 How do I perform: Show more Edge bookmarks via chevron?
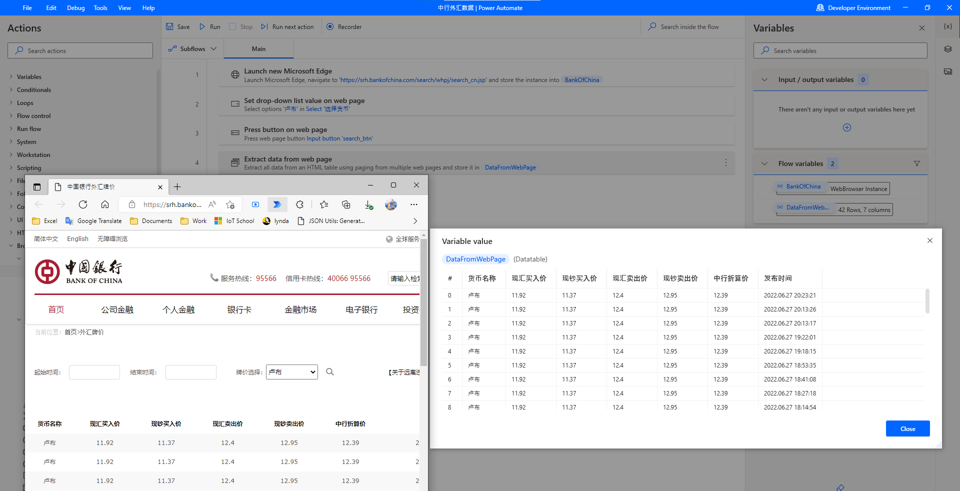[415, 221]
